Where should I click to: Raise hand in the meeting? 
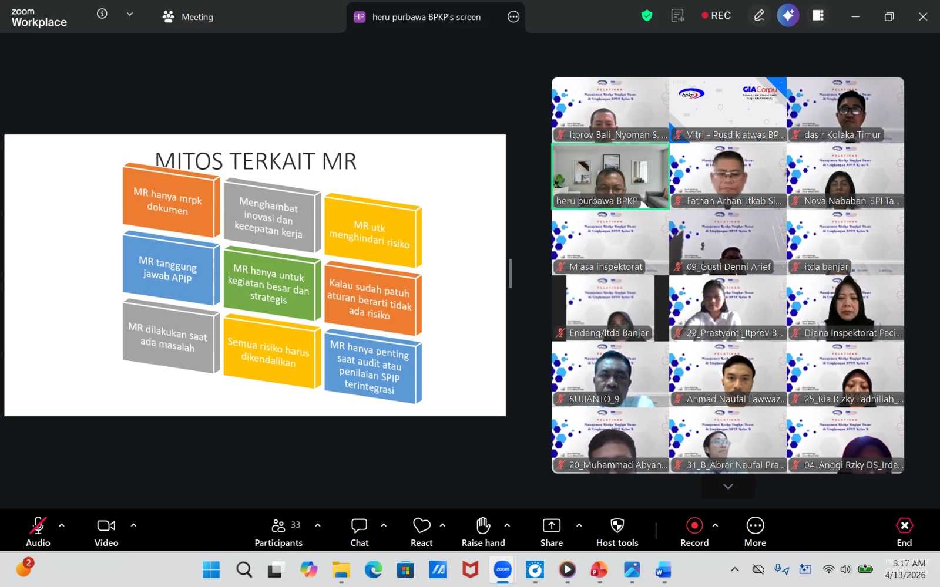point(483,532)
